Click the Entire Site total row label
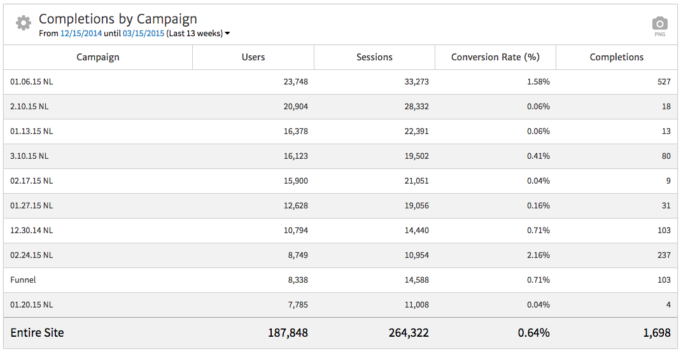 pyautogui.click(x=37, y=333)
